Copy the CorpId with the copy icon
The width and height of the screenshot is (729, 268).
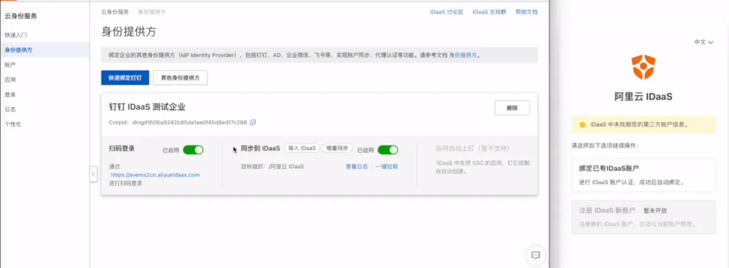pyautogui.click(x=253, y=122)
